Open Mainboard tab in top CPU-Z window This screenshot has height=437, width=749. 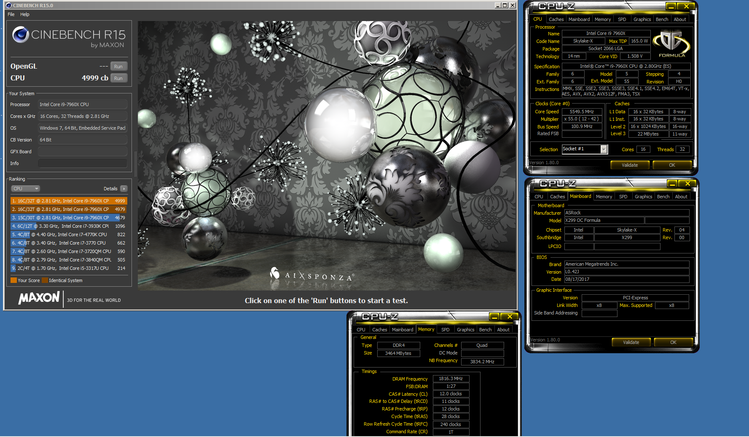click(579, 19)
